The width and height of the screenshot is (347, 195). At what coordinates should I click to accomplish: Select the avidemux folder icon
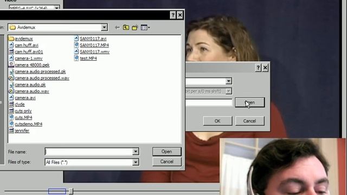point(11,38)
